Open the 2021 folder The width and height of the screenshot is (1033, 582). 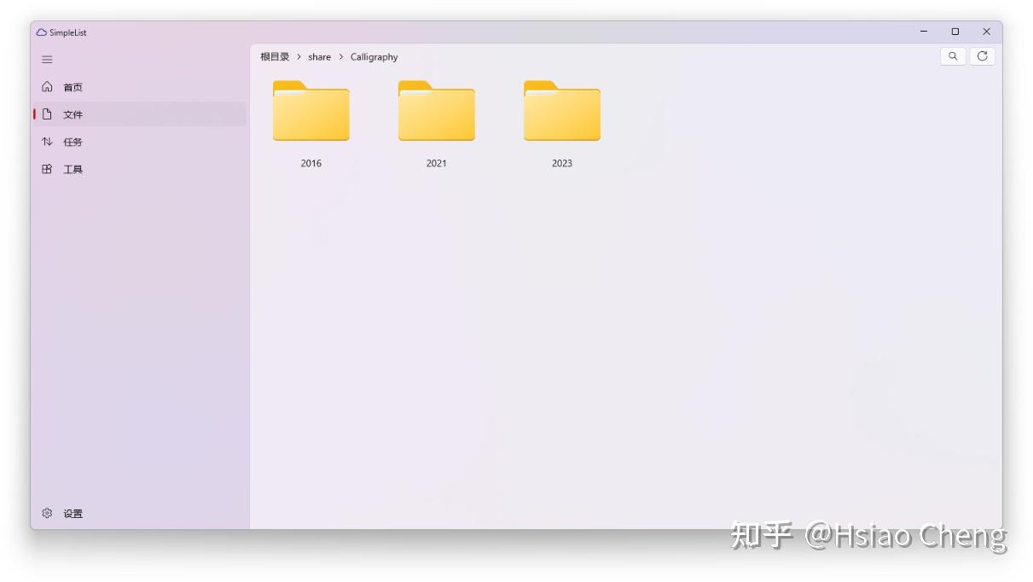(x=436, y=112)
